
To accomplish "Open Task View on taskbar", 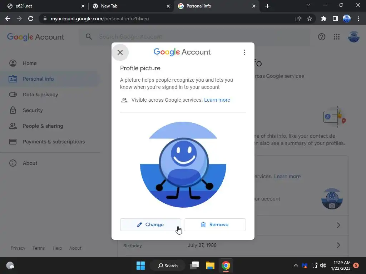I will (194, 265).
